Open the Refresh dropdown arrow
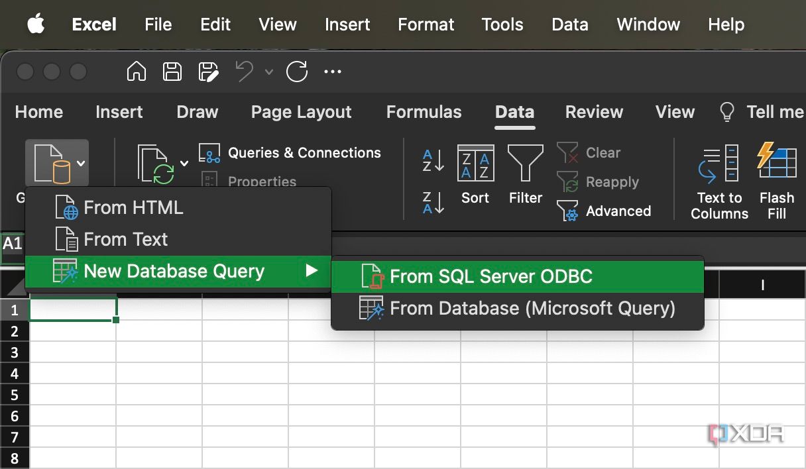Viewport: 806px width, 469px height. (x=184, y=162)
